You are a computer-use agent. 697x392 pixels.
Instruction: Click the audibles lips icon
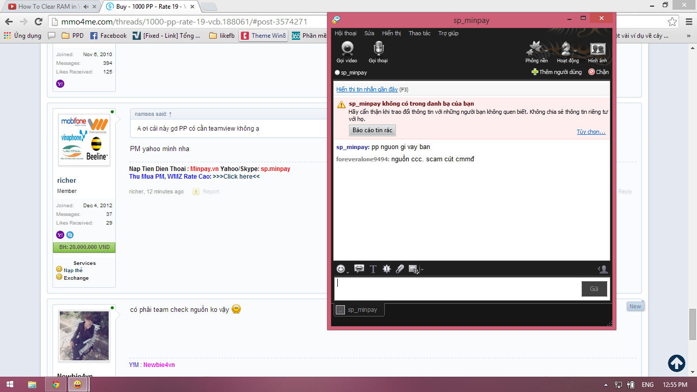click(359, 269)
